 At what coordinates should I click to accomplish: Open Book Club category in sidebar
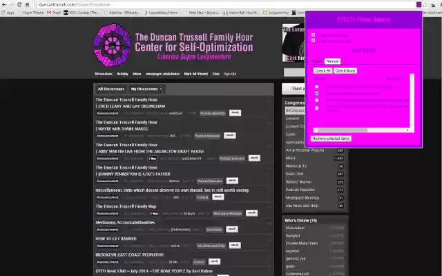(x=315, y=174)
